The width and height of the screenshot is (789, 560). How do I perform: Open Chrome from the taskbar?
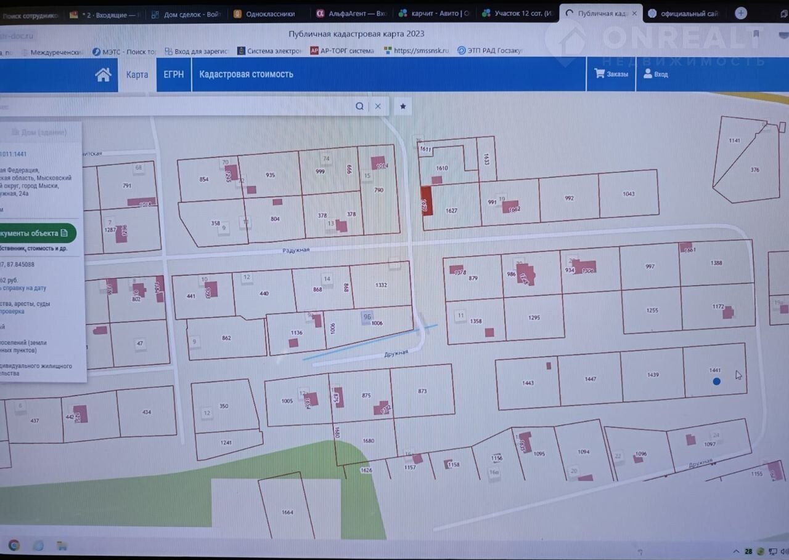click(x=14, y=545)
